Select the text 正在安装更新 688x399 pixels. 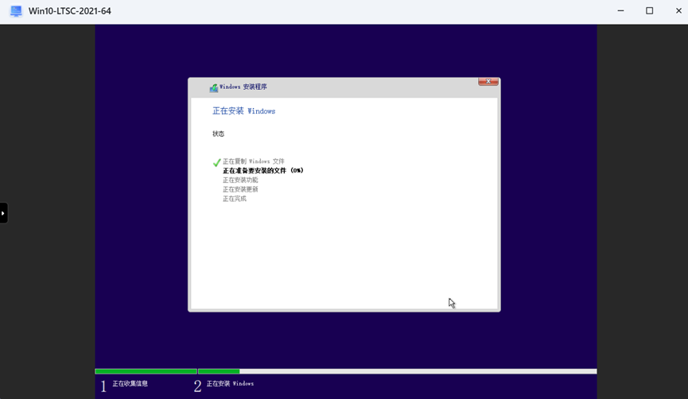tap(240, 189)
